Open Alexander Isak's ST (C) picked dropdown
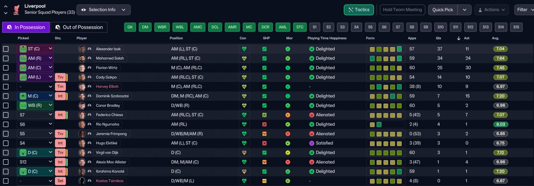The image size is (534, 186). point(35,49)
